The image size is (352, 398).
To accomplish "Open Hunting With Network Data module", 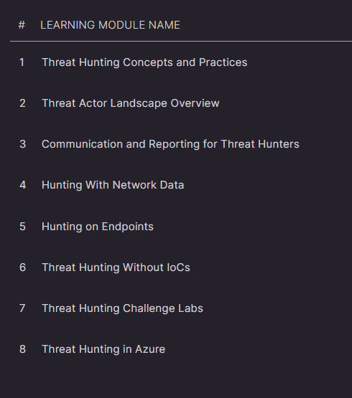I will click(113, 185).
